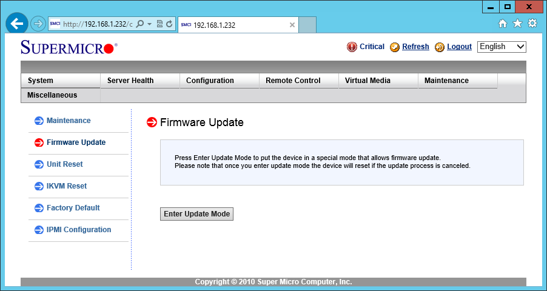Click the browser forward arrow button
547x291 pixels.
point(38,24)
